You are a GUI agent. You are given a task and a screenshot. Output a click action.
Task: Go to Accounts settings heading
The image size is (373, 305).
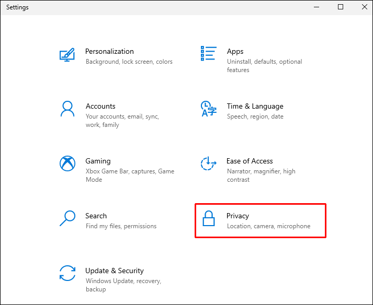100,106
